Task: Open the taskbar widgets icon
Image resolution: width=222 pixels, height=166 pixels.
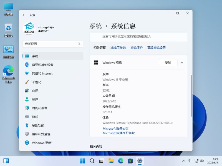Action: pyautogui.click(x=6, y=161)
